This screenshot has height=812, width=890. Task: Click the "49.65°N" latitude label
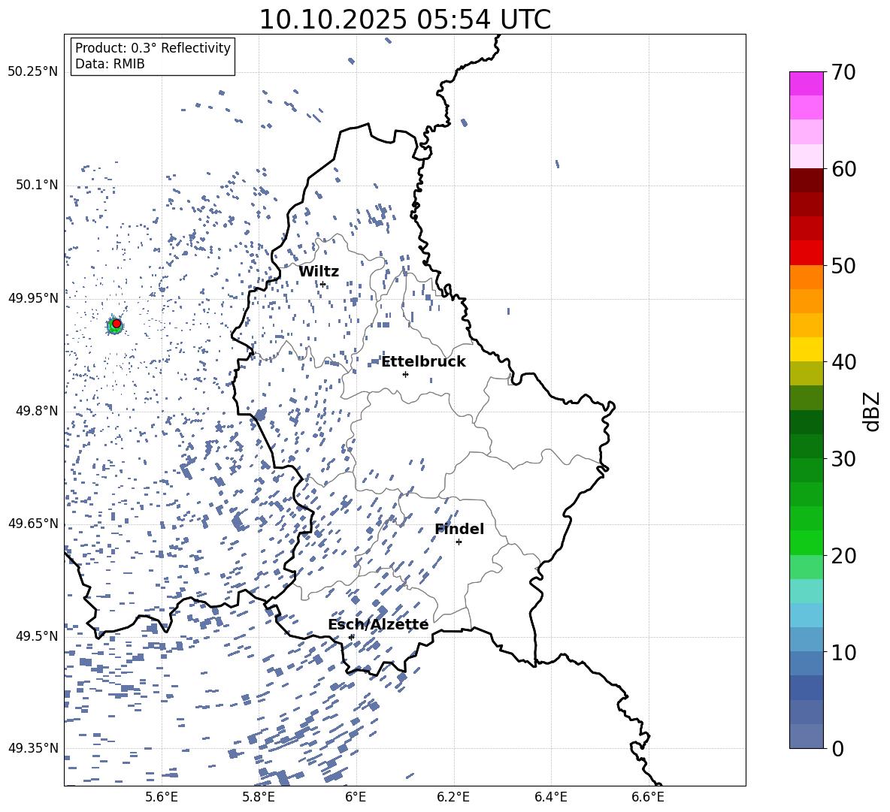coord(33,524)
